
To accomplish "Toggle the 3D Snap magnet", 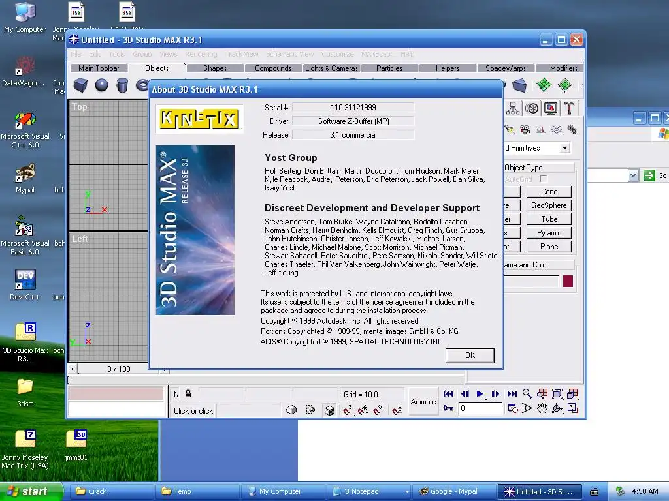I will [348, 410].
